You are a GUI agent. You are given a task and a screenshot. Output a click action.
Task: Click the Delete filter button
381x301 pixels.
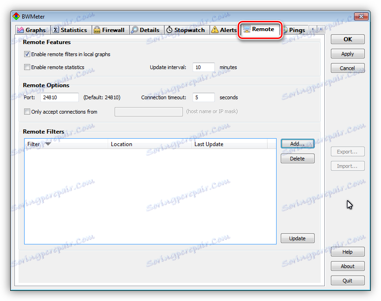297,159
